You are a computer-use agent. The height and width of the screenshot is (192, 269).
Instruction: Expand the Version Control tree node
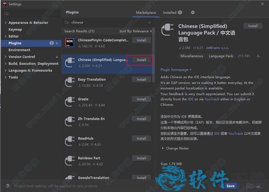5,57
